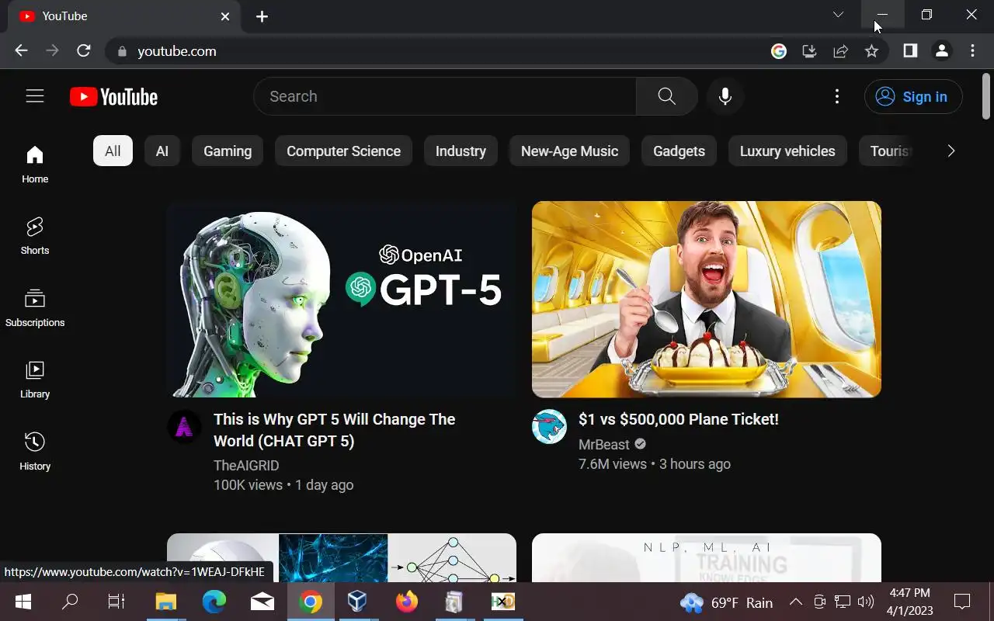Select the Computer Science filter chip

click(343, 151)
